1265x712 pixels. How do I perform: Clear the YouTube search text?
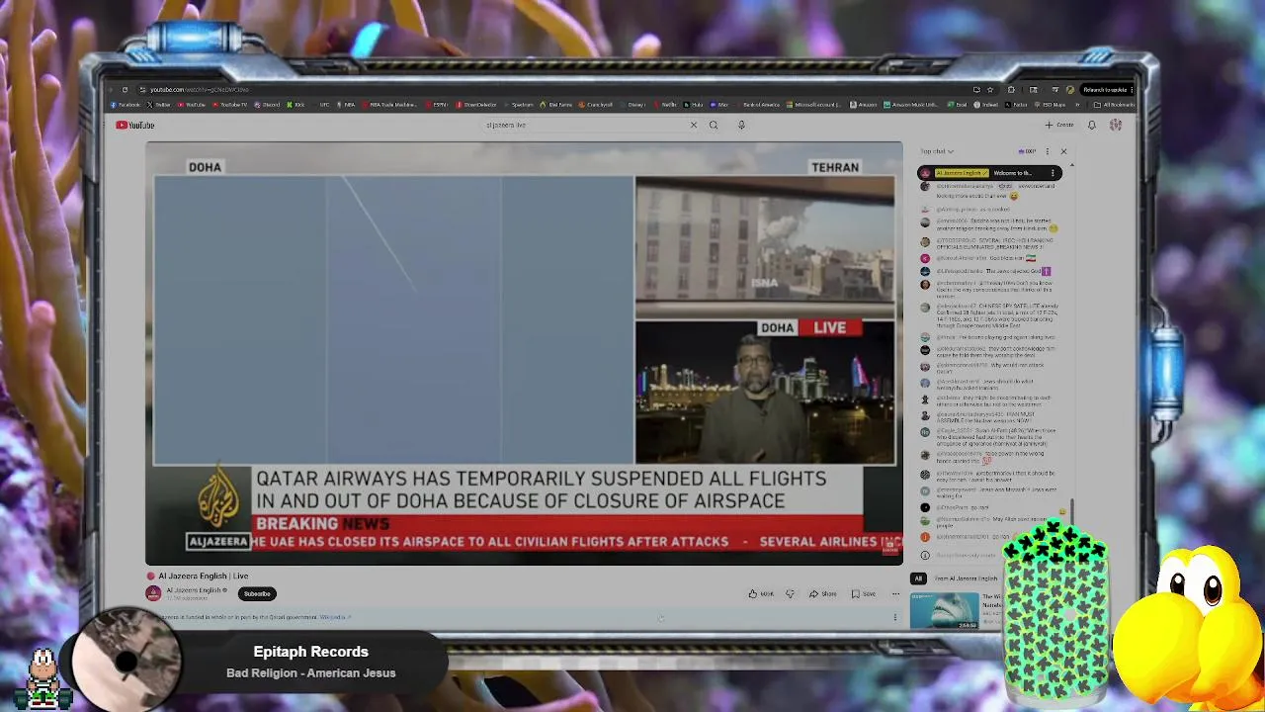pyautogui.click(x=693, y=125)
